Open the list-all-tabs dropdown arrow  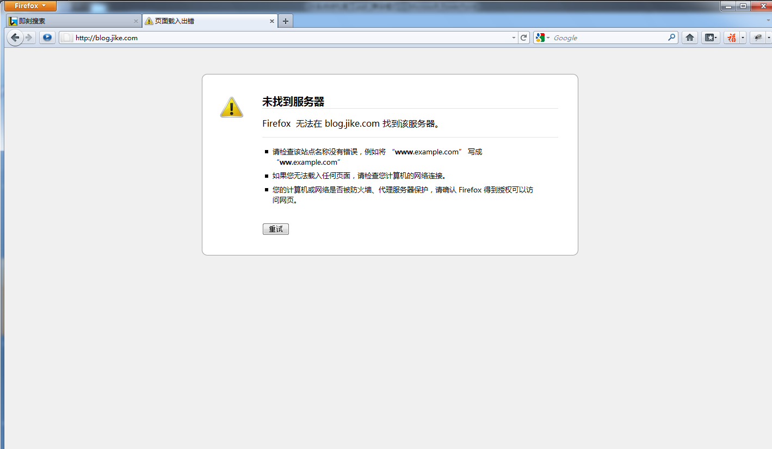[768, 20]
